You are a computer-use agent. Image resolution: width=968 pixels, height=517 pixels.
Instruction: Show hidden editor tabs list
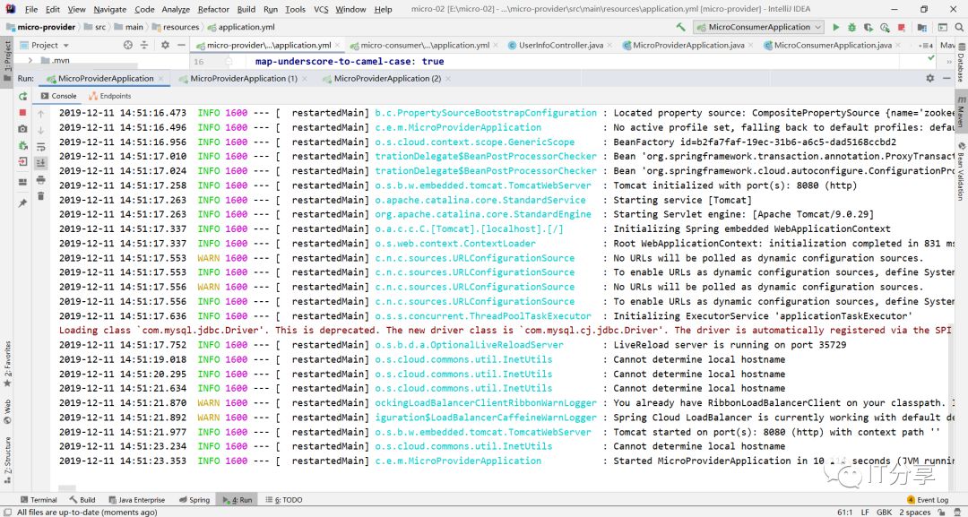pos(926,45)
